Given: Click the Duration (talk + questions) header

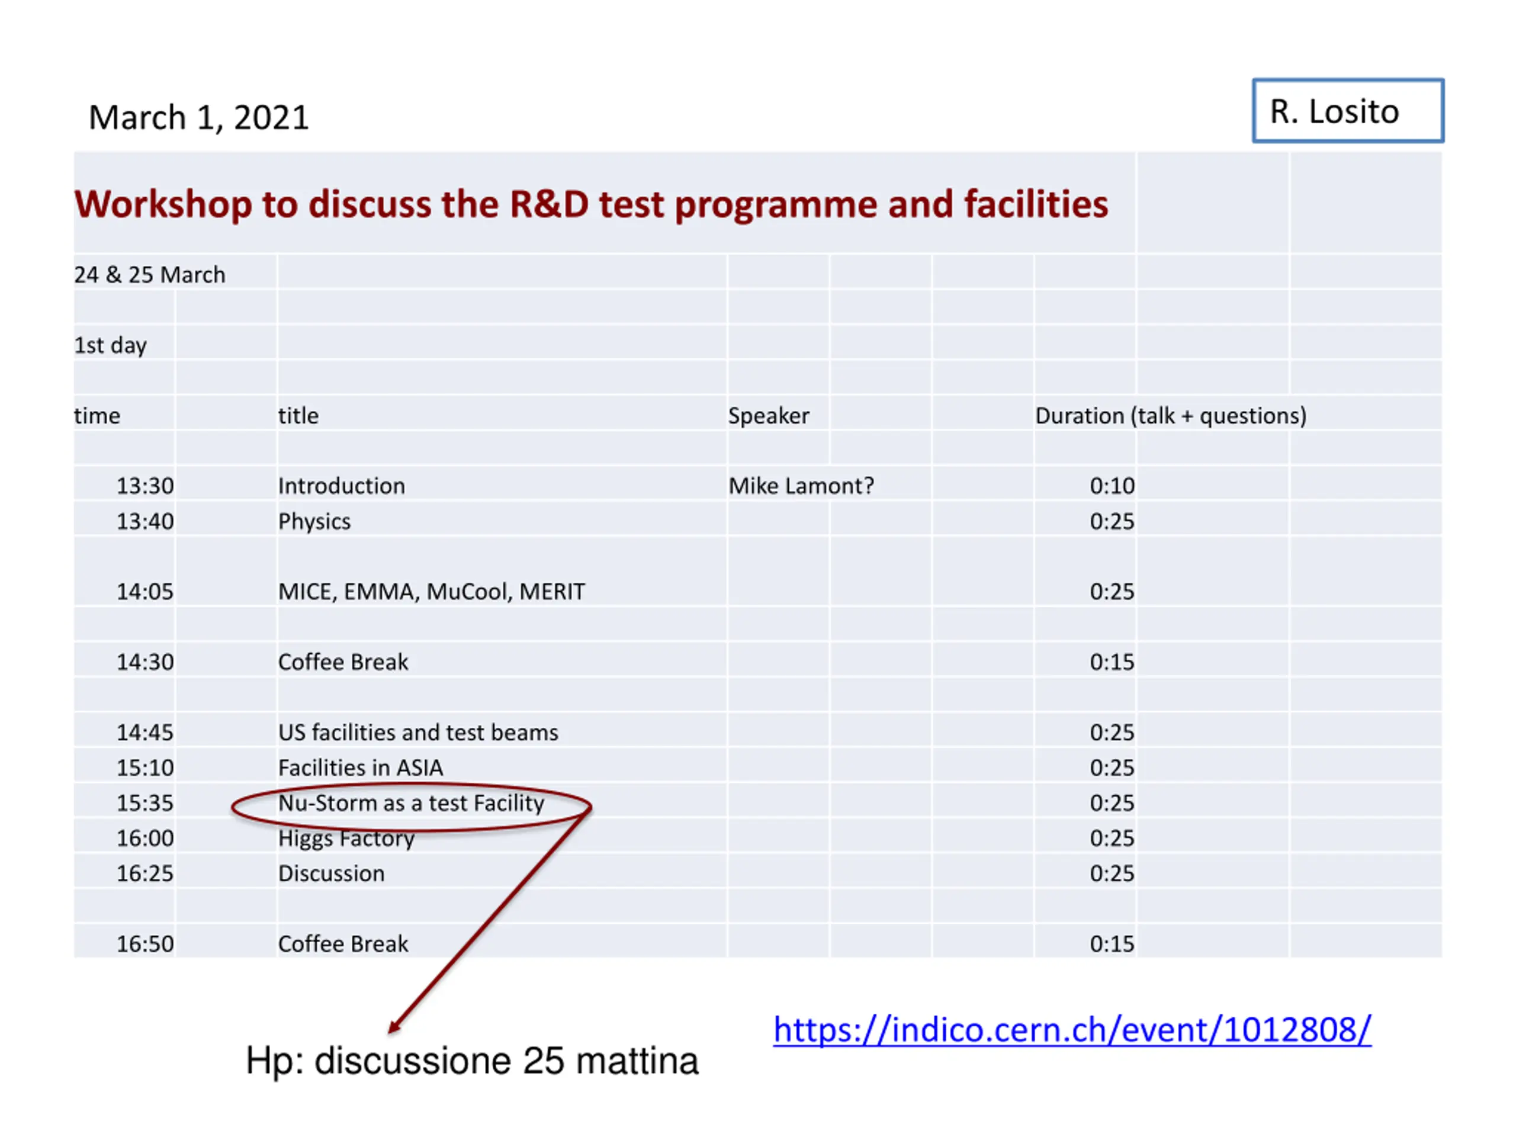Looking at the screenshot, I should [x=1170, y=416].
